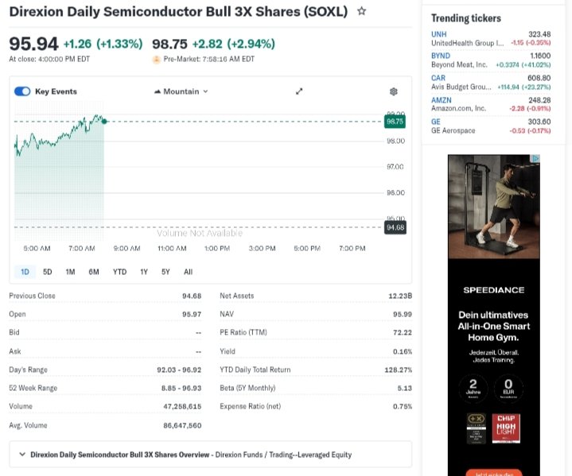
Task: Open the BYND Beyond Meat ticker
Action: click(441, 56)
